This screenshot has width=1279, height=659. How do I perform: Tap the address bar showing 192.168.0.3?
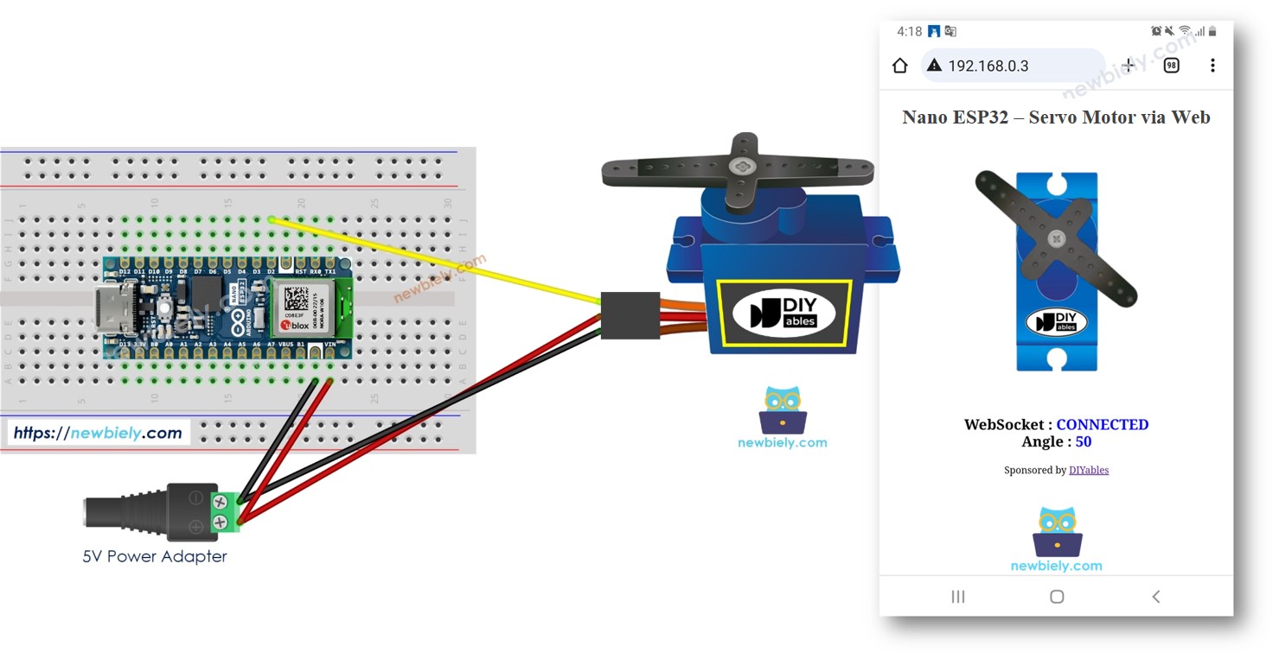(1012, 65)
